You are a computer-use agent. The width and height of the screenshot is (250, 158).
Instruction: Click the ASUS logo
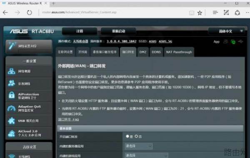coord(19,31)
